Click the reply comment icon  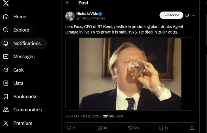(x=69, y=128)
